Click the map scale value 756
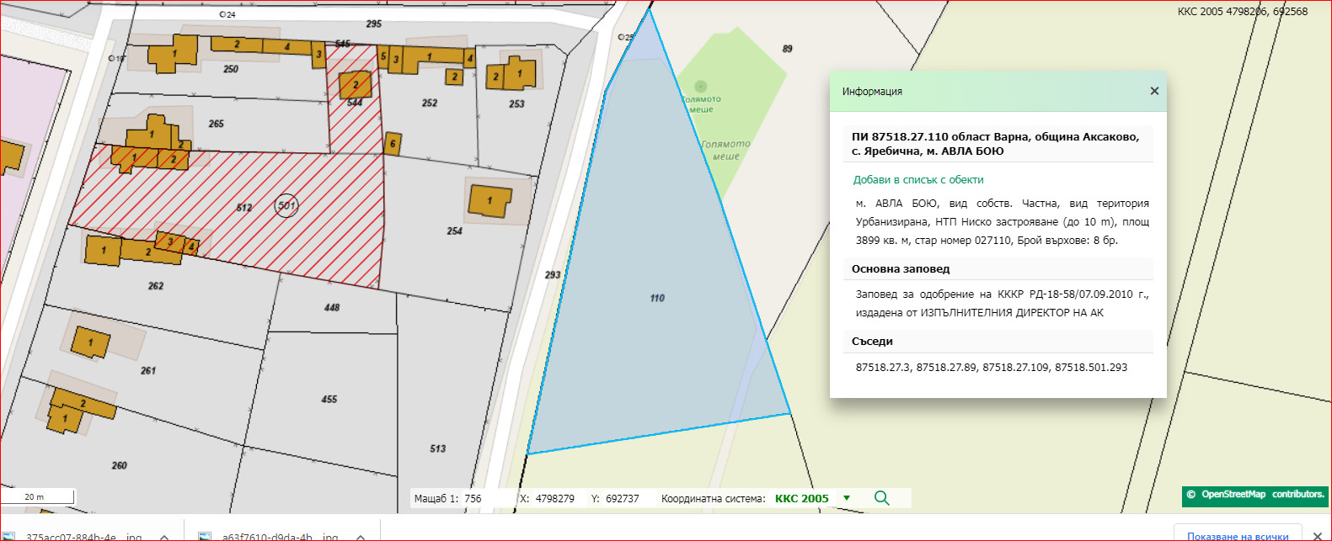This screenshot has height=541, width=1332. [x=473, y=499]
